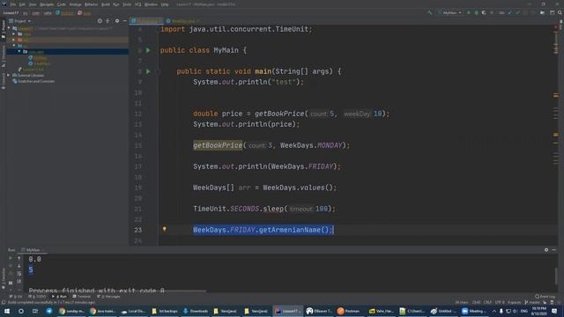This screenshot has width=564, height=317.
Task: Run the MyMain class from the gutter arrow
Action: coord(148,50)
